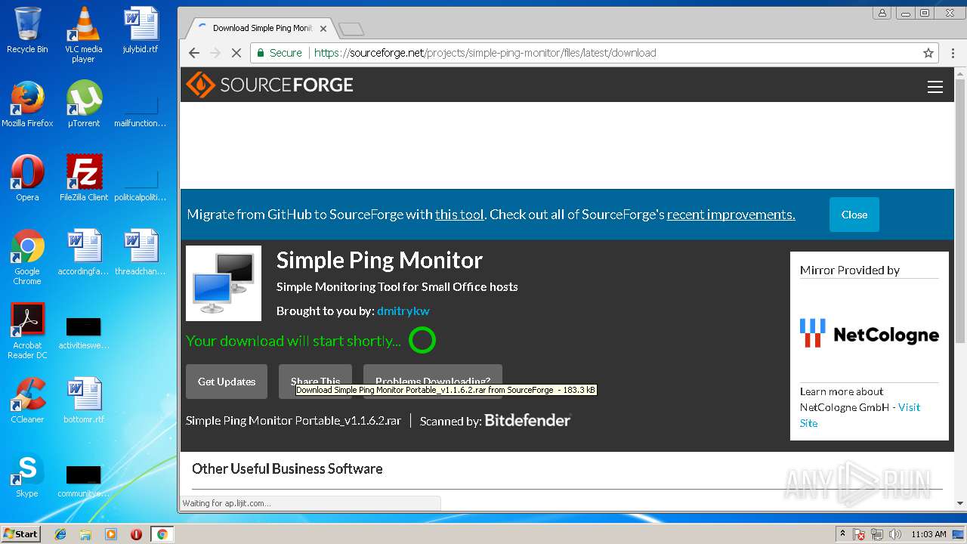Close the migration banner
Screen dimensions: 967x544
pyautogui.click(x=854, y=215)
